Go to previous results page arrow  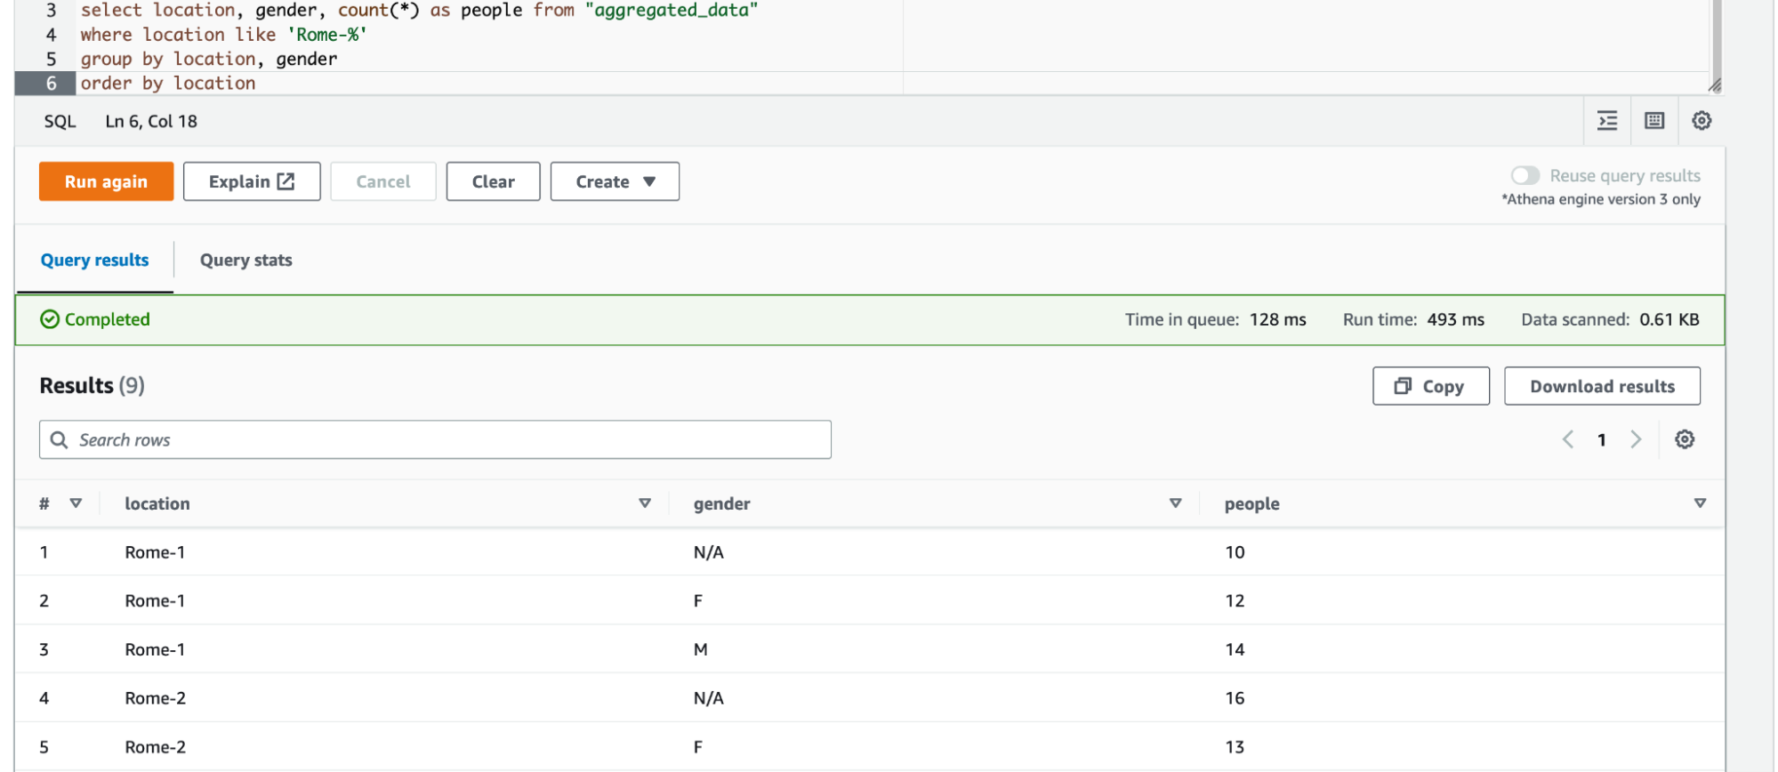(1568, 439)
